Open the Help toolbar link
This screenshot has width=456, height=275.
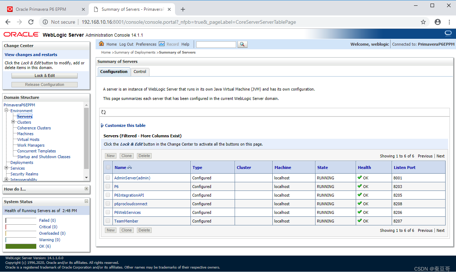tap(185, 44)
